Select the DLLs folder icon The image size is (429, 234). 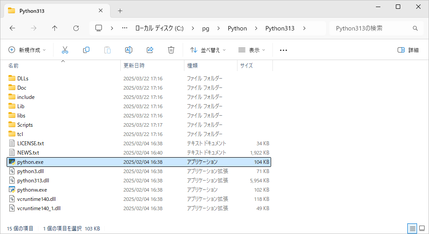coord(12,78)
